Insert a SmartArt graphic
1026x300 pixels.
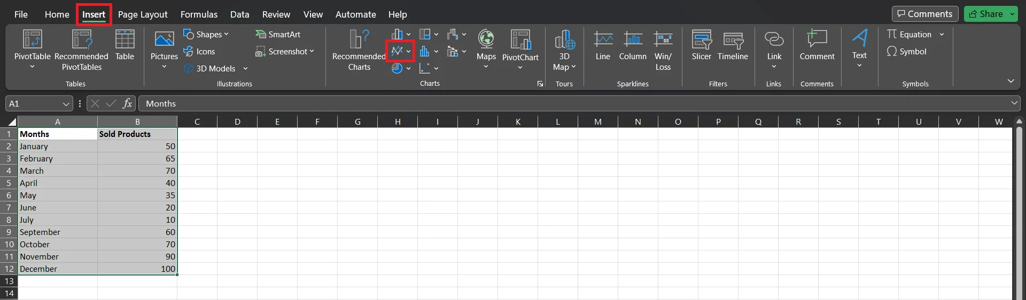click(x=278, y=35)
